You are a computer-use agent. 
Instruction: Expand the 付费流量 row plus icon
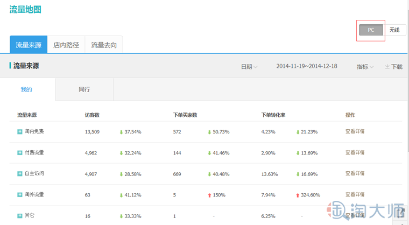[x=20, y=153]
